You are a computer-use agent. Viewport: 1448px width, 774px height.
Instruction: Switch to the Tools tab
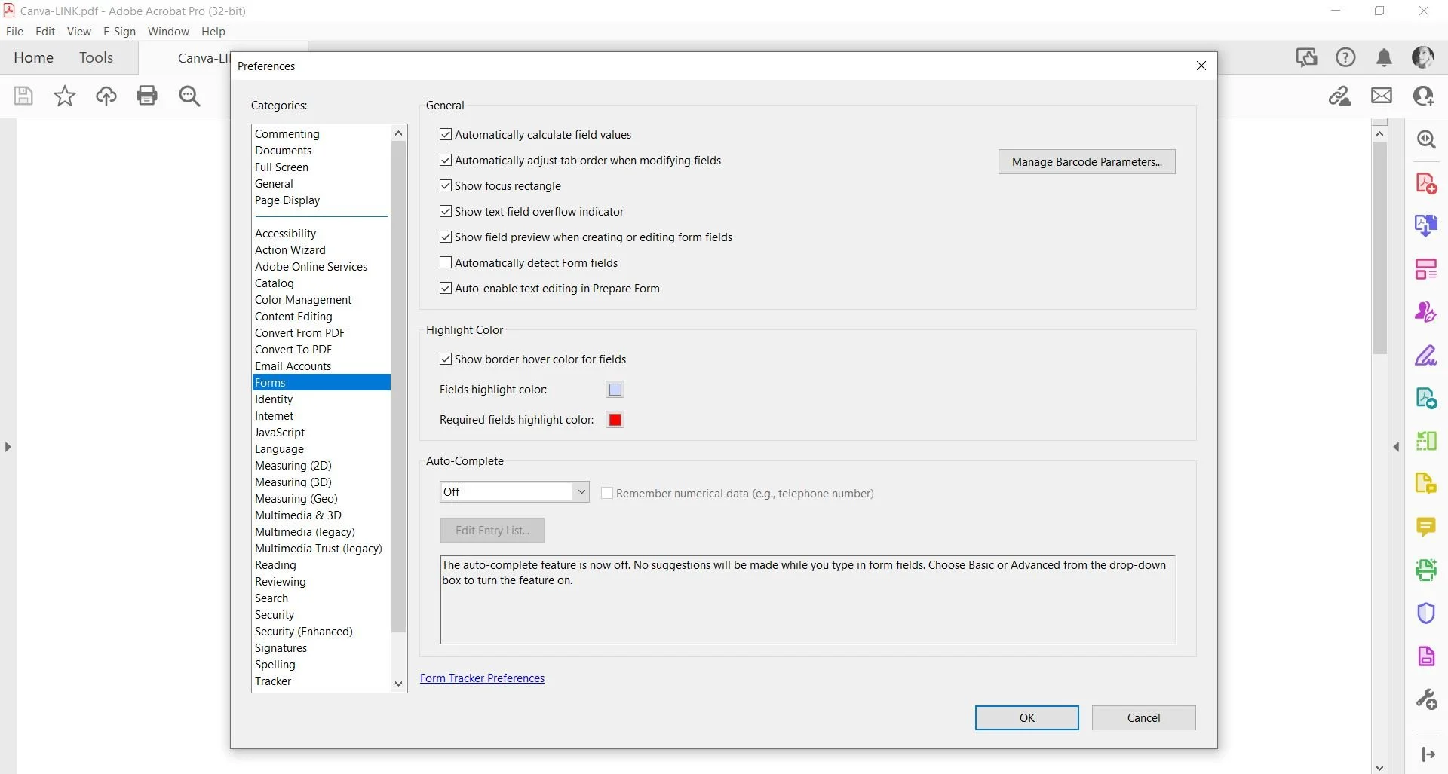96,57
